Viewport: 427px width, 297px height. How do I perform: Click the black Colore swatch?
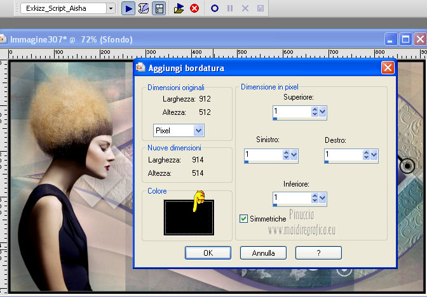(189, 217)
